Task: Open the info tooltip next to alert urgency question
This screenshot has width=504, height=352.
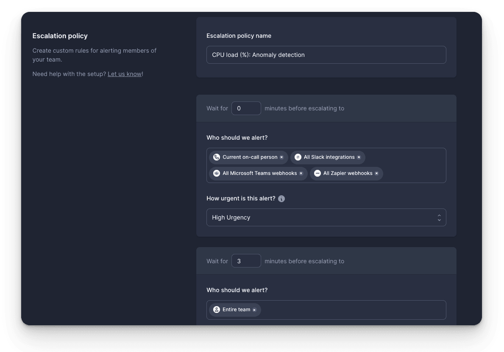Action: (281, 198)
